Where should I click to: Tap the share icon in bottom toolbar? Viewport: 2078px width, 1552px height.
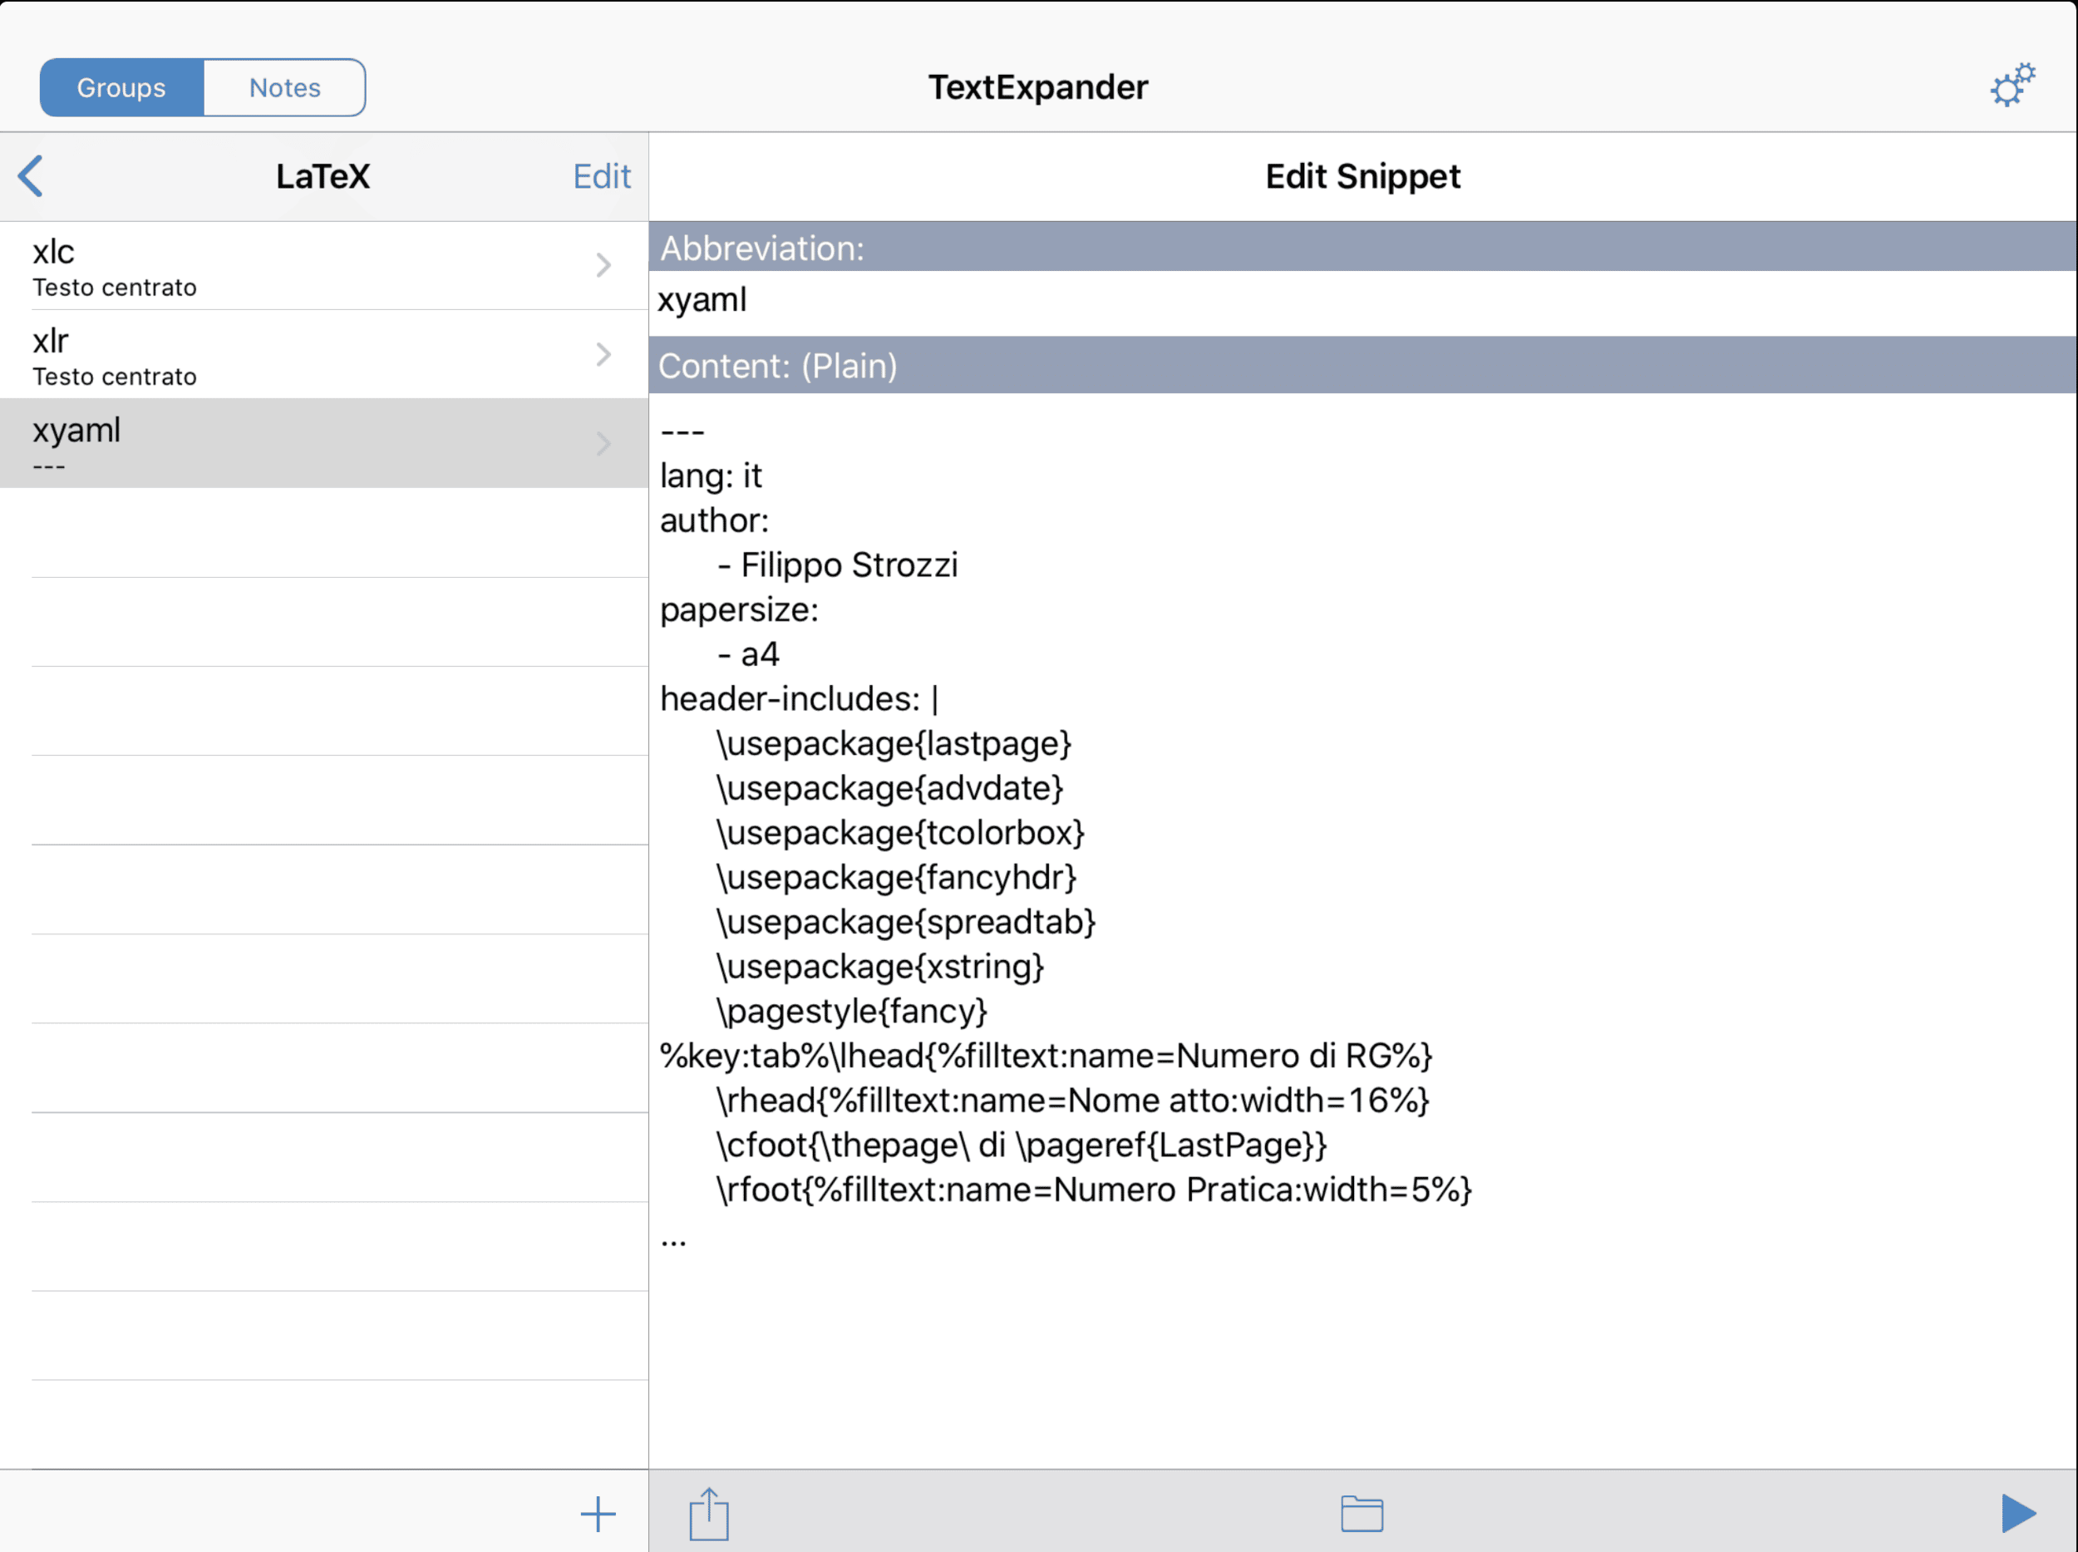click(x=708, y=1514)
